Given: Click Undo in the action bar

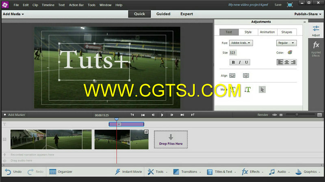Looking at the screenshot, I should point(13,171).
